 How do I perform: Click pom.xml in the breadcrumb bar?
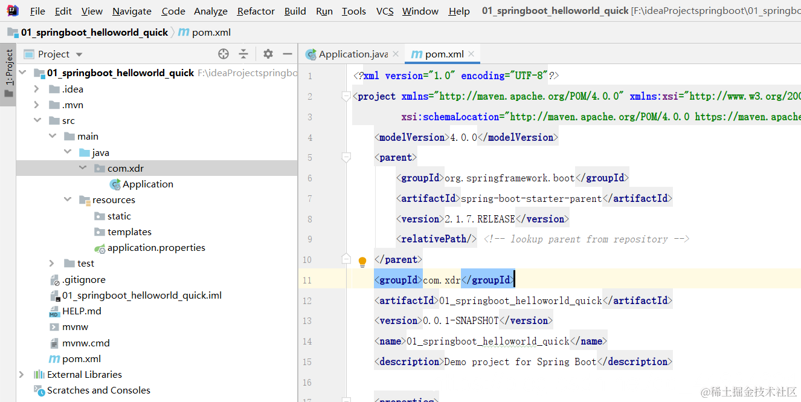pyautogui.click(x=211, y=32)
